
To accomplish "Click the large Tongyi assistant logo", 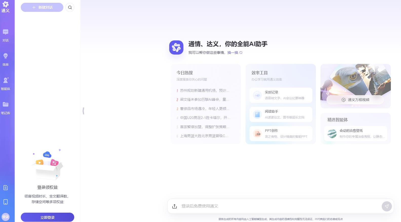I will (x=176, y=47).
